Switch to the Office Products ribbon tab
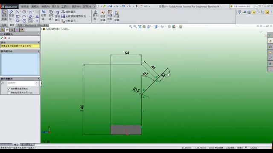This screenshot has height=153, width=273. tap(42, 25)
